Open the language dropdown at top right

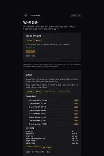click(76, 16)
